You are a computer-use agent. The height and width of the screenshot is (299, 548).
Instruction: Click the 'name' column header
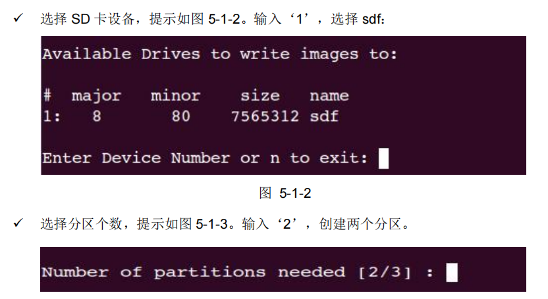click(x=329, y=95)
